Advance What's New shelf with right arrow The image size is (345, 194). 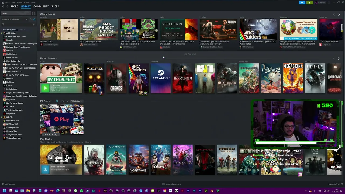tap(339, 14)
